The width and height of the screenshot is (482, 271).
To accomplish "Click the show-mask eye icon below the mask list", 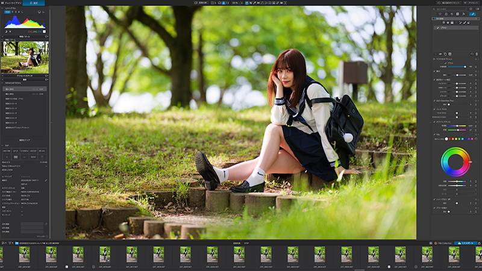I will [440, 54].
